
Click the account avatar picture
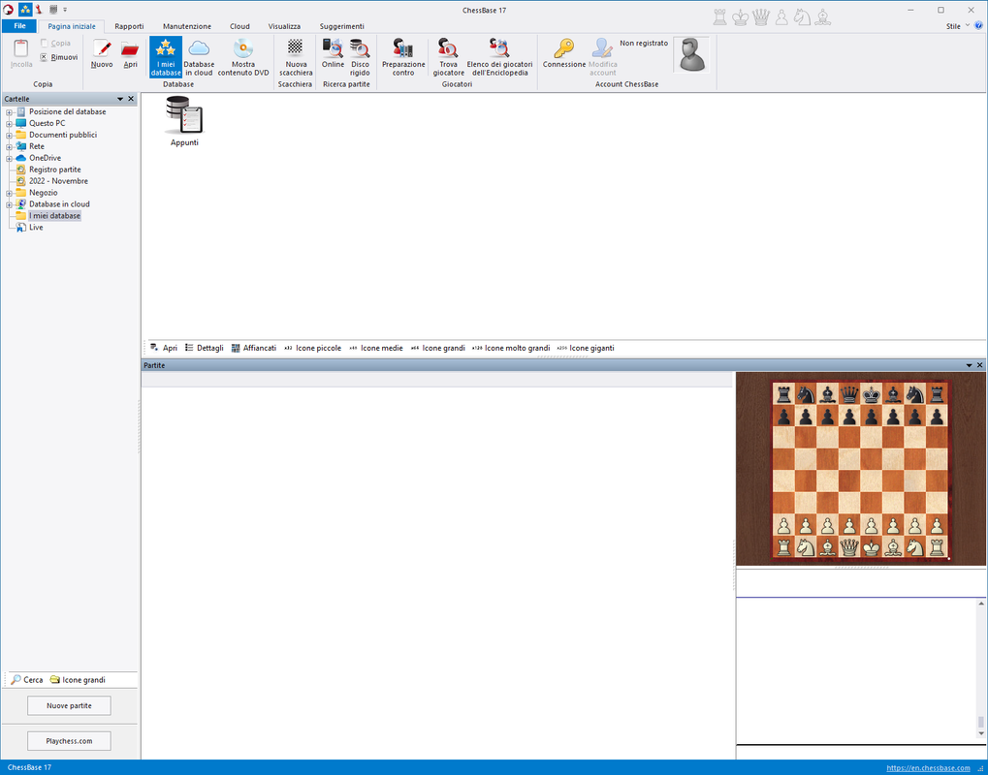[x=691, y=54]
